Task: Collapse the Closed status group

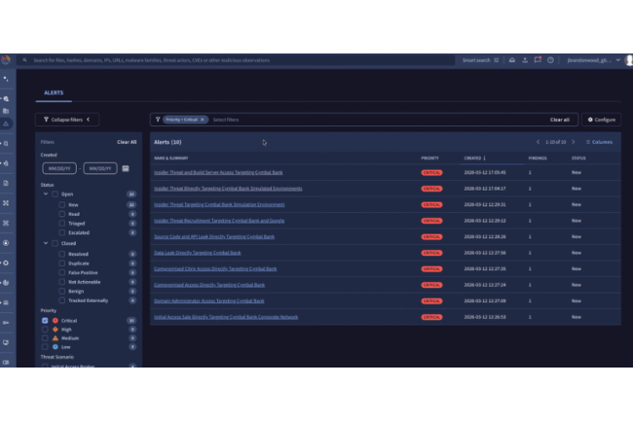Action: tap(45, 243)
